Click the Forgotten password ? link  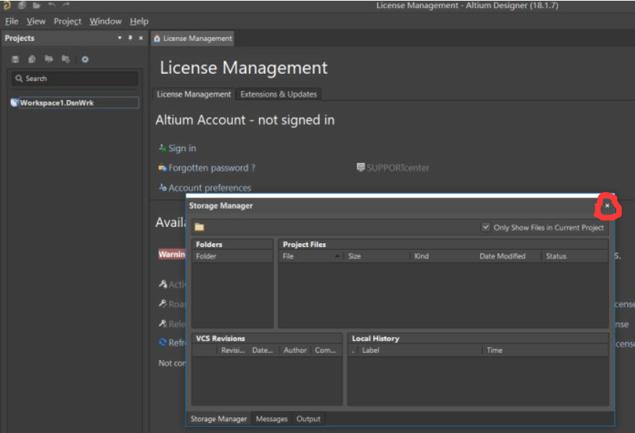click(212, 167)
